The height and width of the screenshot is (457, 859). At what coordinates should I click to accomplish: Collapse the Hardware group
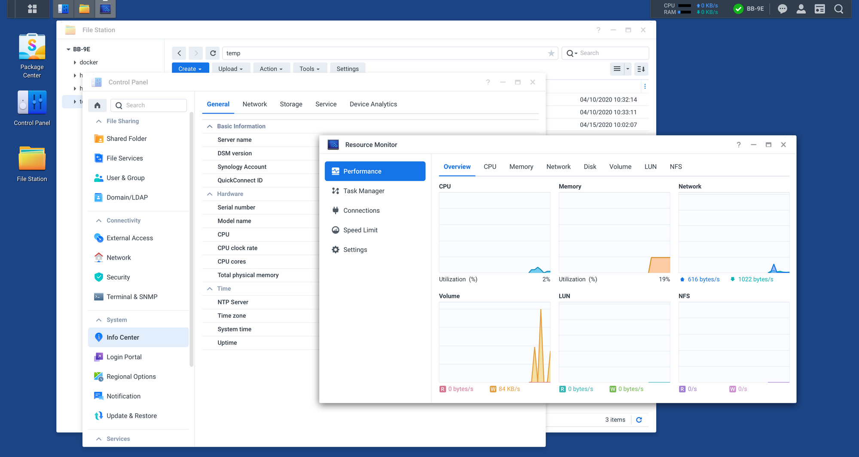210,194
